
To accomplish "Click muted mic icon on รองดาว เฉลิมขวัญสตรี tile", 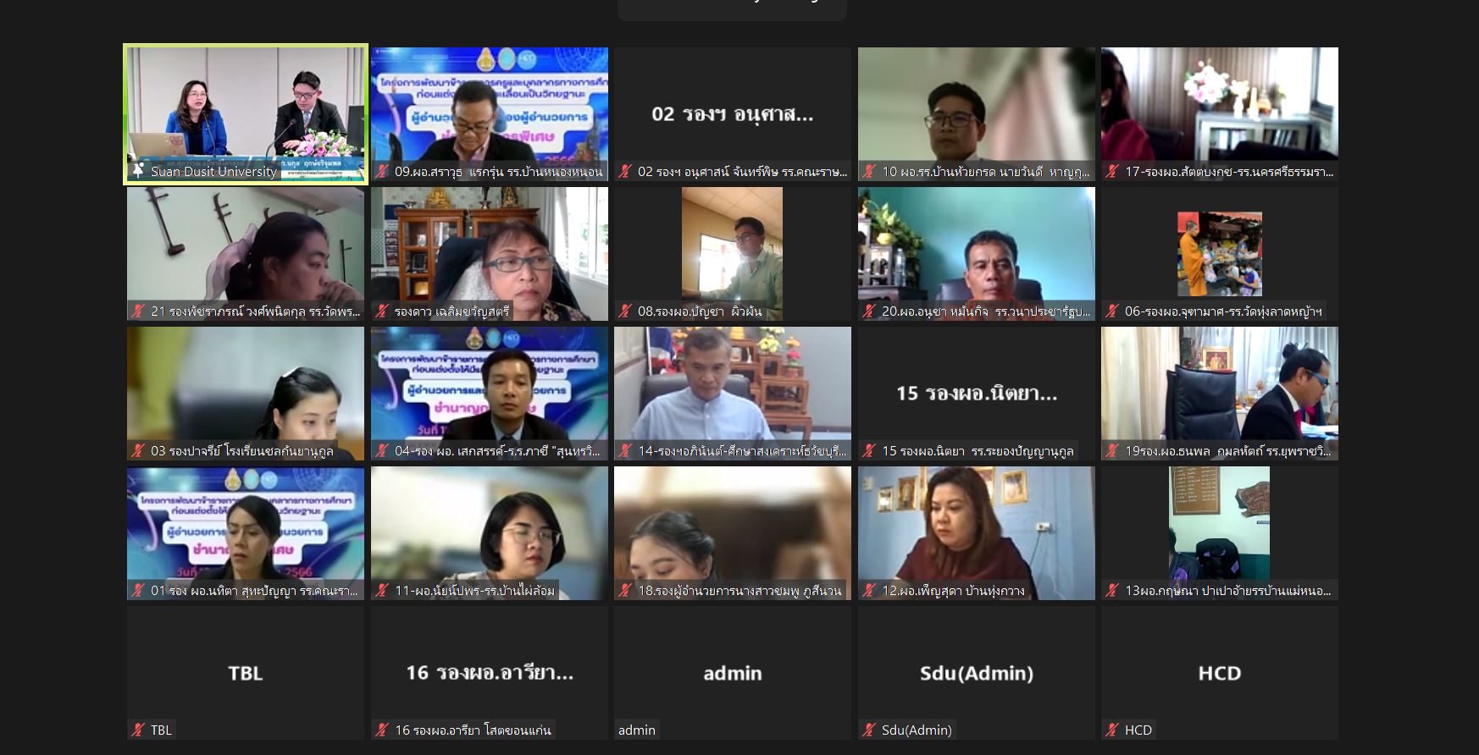I will (x=382, y=311).
